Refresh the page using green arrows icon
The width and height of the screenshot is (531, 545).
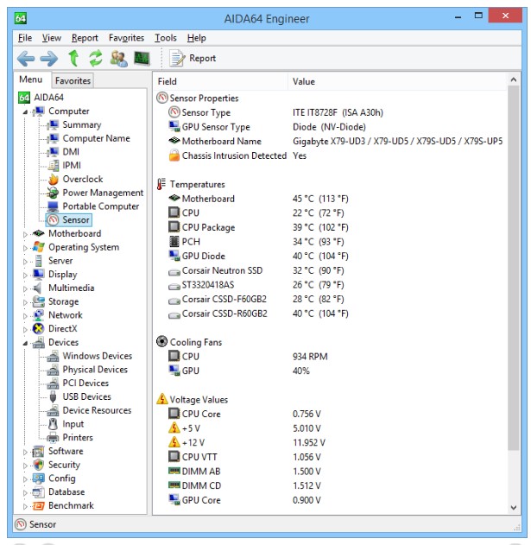[x=96, y=58]
